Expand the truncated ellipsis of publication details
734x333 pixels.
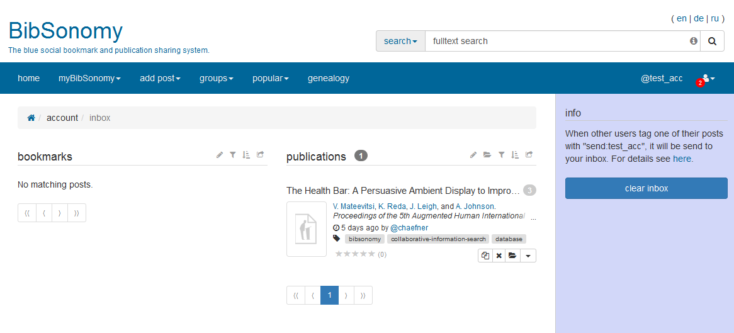(534, 217)
